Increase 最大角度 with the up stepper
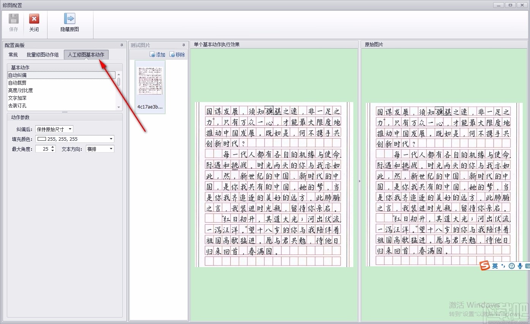530x324 pixels. pos(53,147)
